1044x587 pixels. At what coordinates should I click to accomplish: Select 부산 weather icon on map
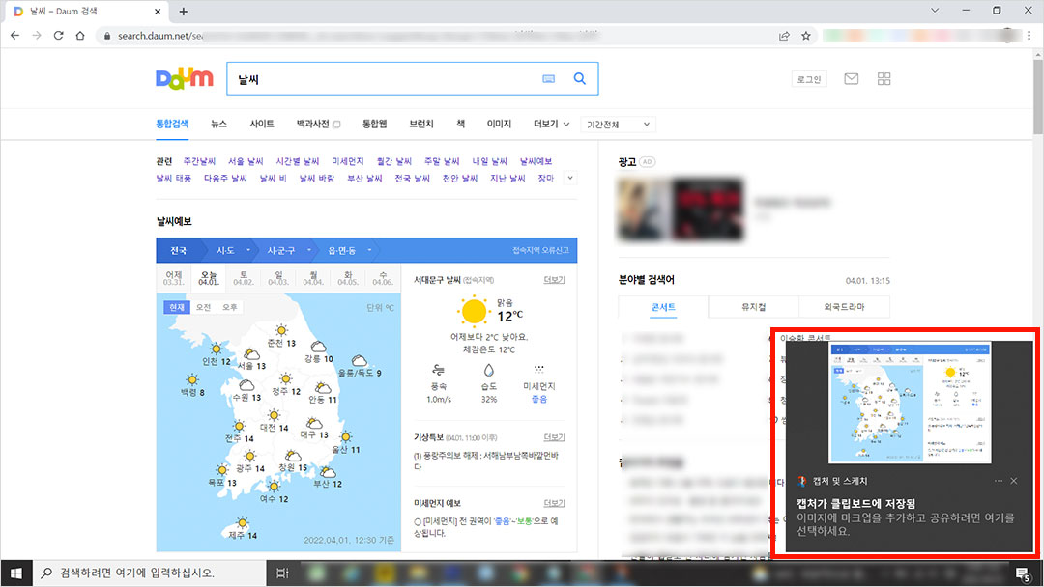point(328,472)
